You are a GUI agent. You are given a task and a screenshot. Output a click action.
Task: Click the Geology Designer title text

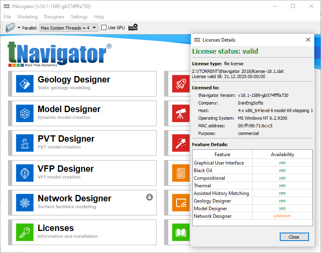(74, 80)
